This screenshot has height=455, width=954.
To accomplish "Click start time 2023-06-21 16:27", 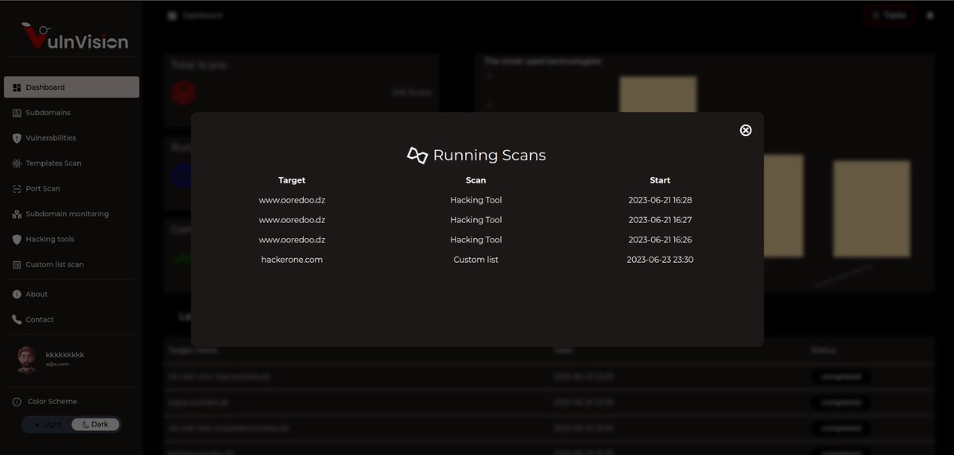I will point(660,220).
